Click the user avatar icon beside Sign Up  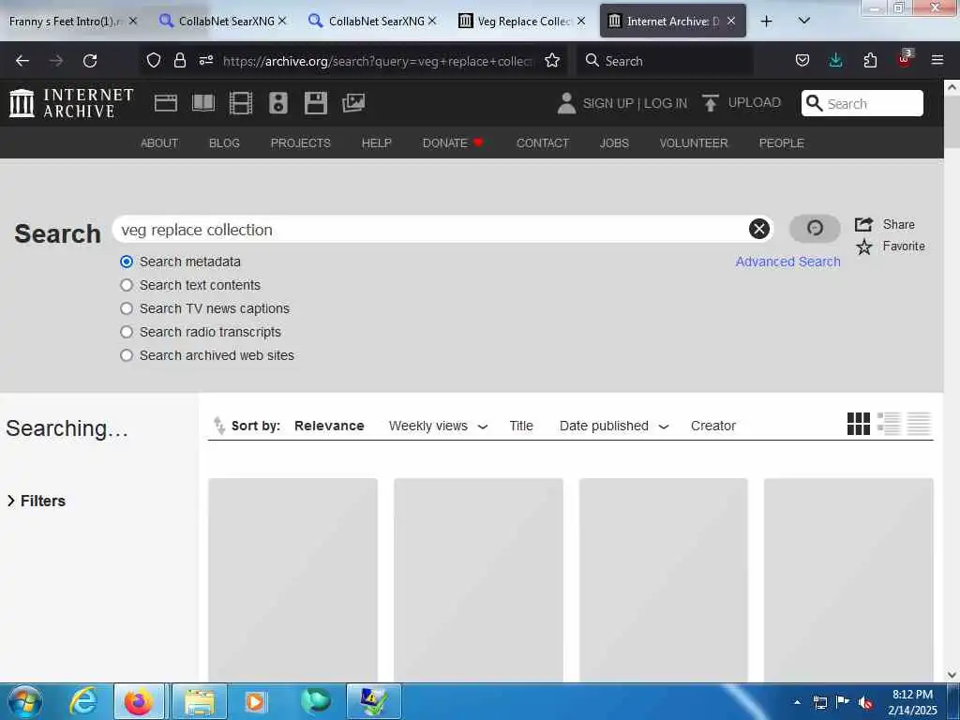point(566,103)
